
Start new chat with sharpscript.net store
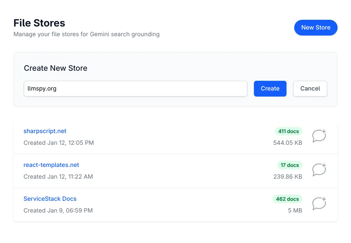[319, 136]
